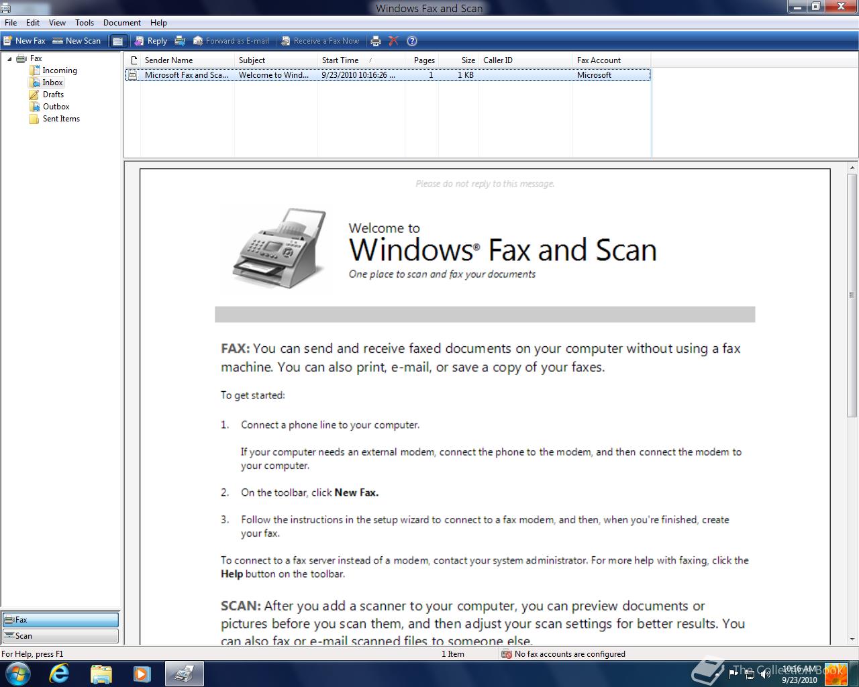Click '1 Item' in status bar
The height and width of the screenshot is (687, 859).
click(453, 654)
